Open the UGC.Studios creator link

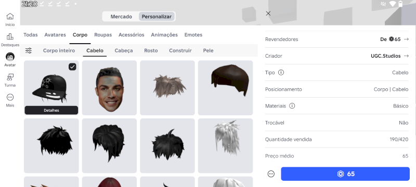(x=385, y=56)
